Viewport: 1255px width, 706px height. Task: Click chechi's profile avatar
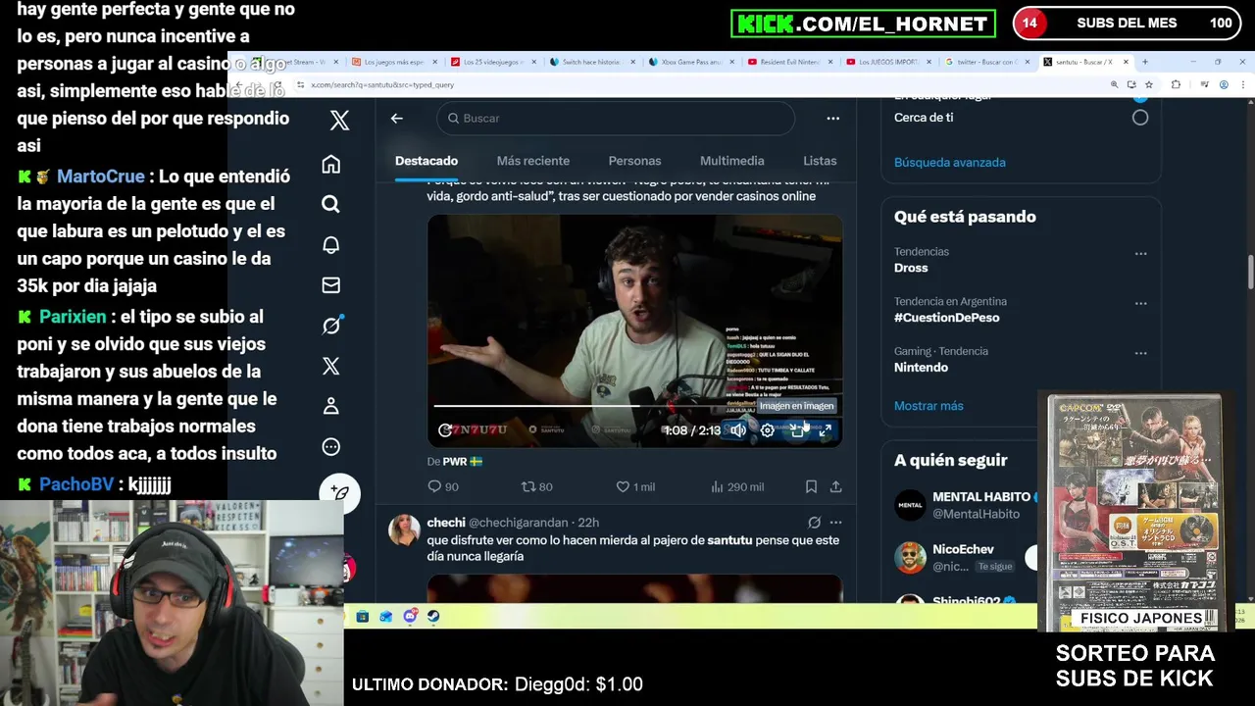404,530
